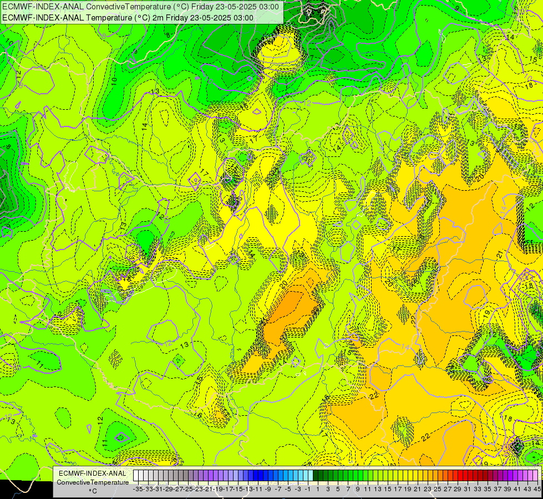
Task: Click the legend scale label '41'
Action: coord(517,490)
